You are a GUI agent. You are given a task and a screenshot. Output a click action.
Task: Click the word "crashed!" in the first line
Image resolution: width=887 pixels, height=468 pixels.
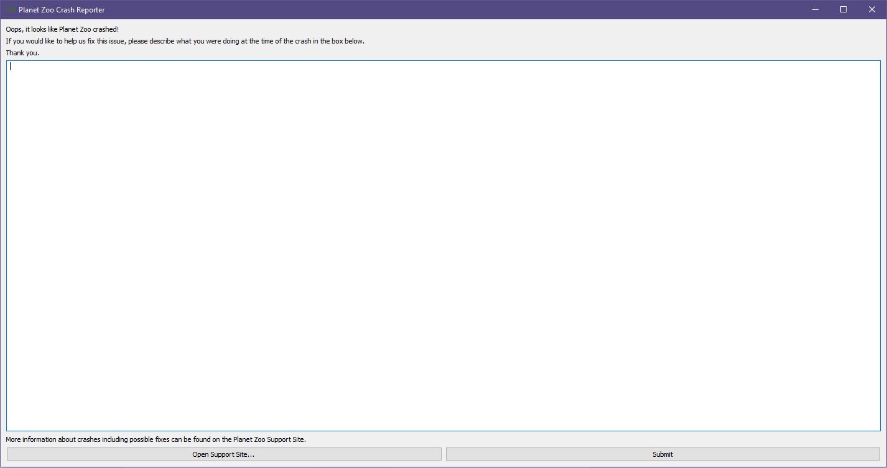tap(106, 29)
